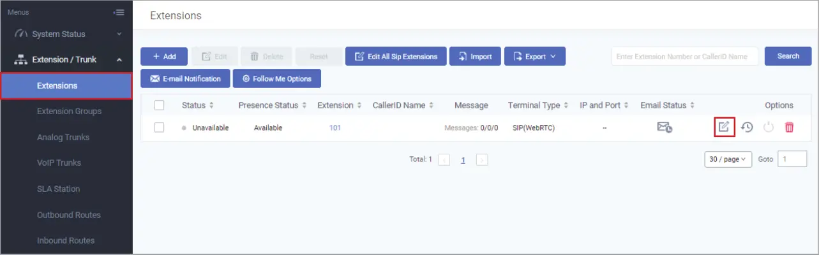Go to the previous page arrow
Image resolution: width=819 pixels, height=255 pixels.
coord(444,159)
